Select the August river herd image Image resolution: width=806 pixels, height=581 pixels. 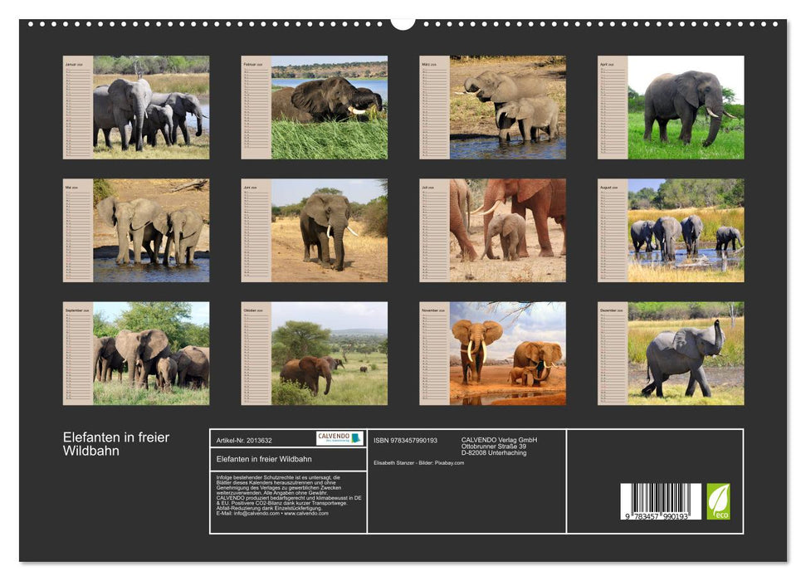click(671, 230)
